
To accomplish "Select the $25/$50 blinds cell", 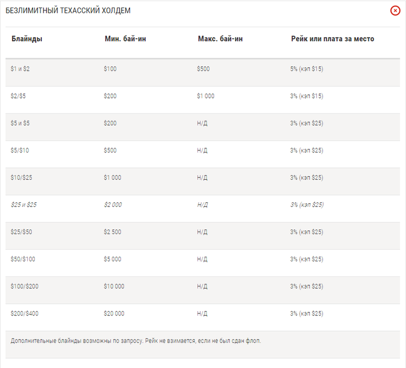I will [x=21, y=232].
